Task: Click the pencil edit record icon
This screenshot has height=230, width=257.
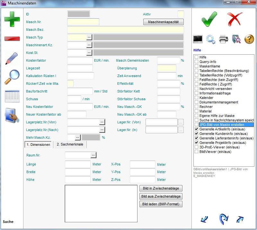Action: [12, 58]
